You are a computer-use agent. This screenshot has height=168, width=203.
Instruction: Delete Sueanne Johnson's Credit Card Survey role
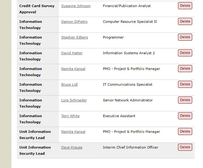[x=185, y=6]
